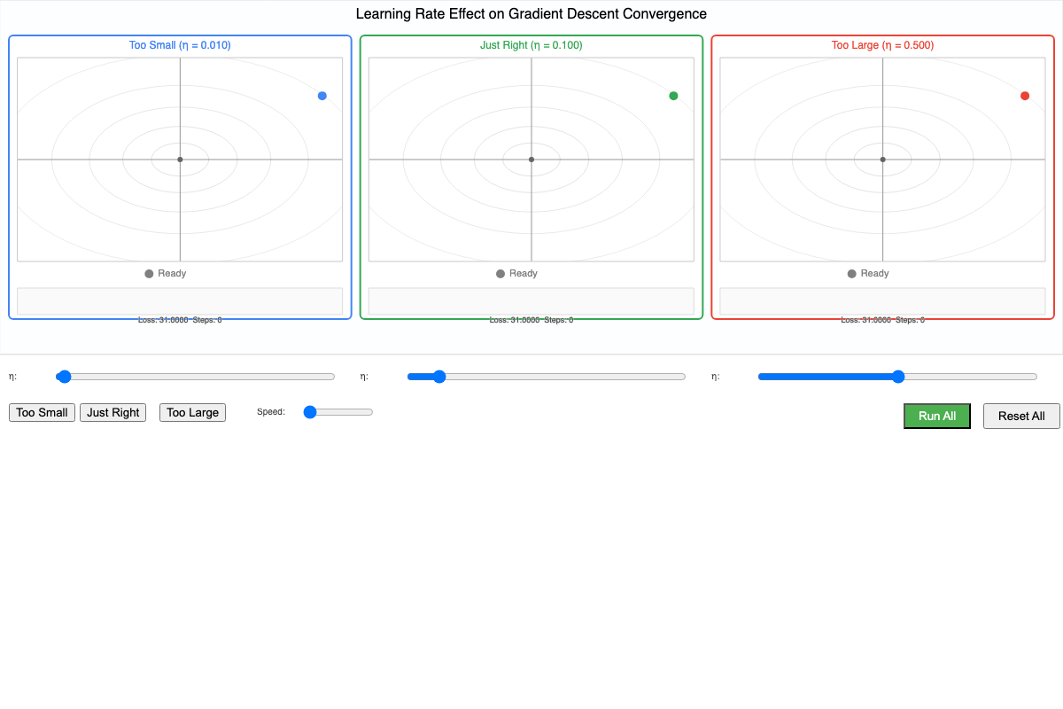
Task: Click the Just Right learning rate slider thumb
Action: coord(439,377)
